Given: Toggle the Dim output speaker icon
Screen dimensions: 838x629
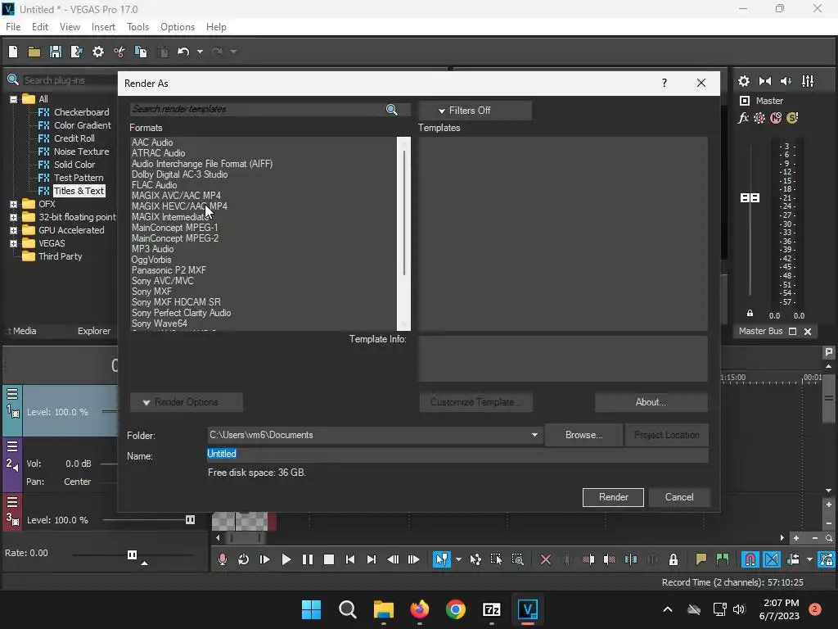Looking at the screenshot, I should pos(786,81).
